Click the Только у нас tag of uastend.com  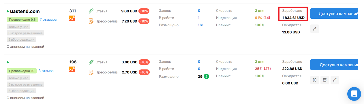18,27
